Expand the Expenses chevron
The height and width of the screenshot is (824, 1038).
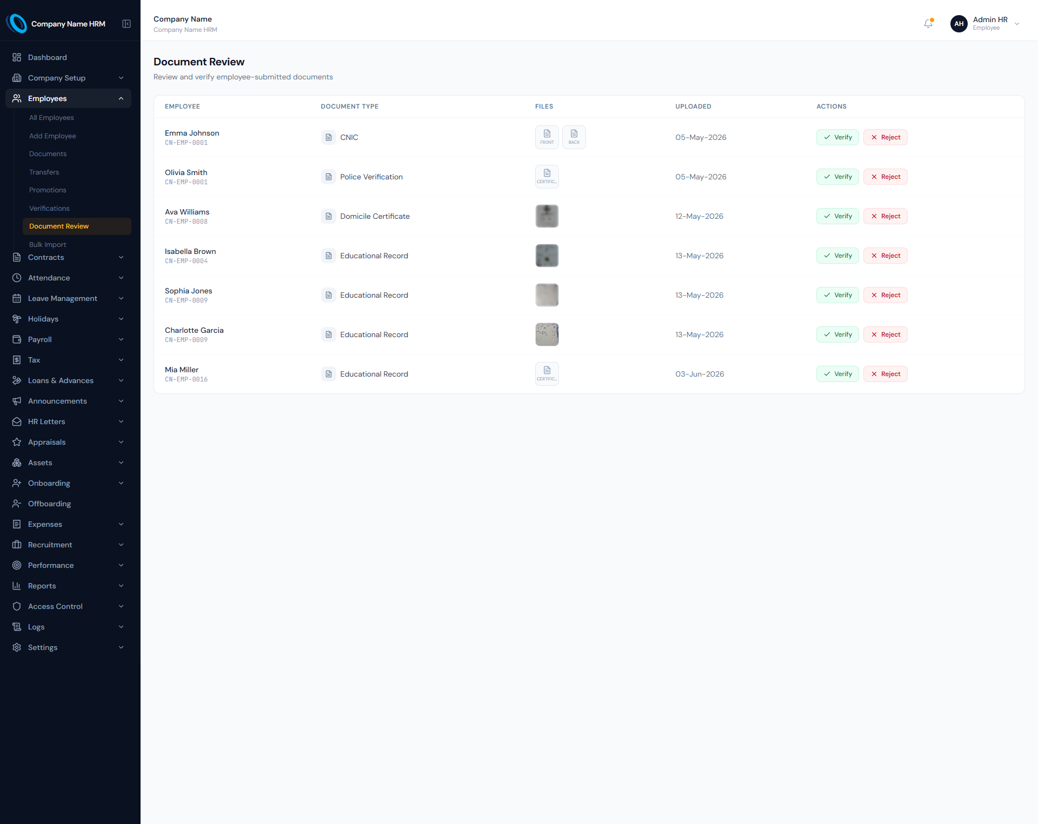[121, 524]
